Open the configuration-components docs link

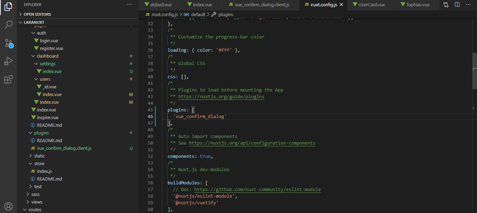[252, 143]
